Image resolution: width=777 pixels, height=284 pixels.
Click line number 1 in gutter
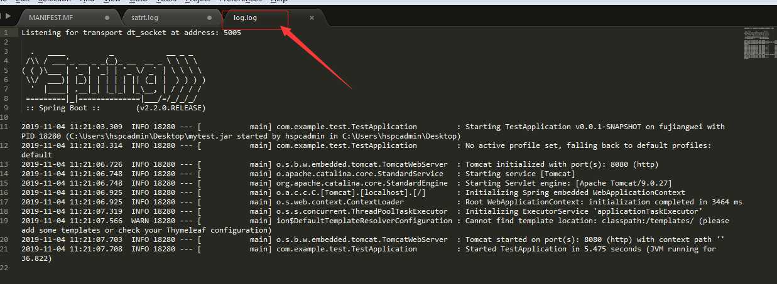point(6,33)
